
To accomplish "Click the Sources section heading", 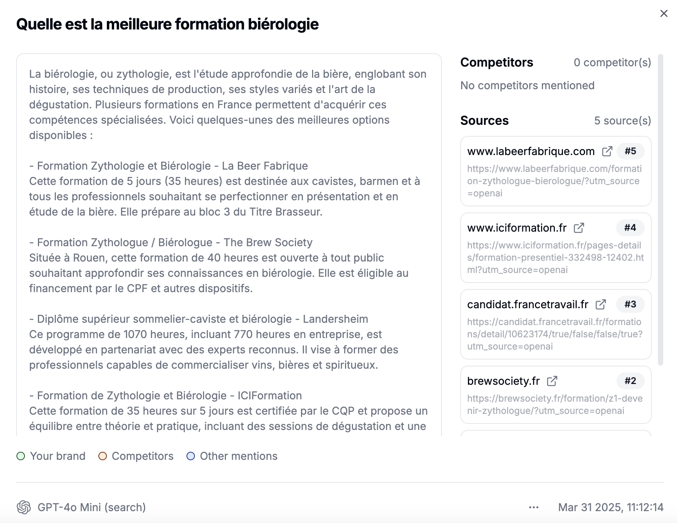I will (484, 121).
